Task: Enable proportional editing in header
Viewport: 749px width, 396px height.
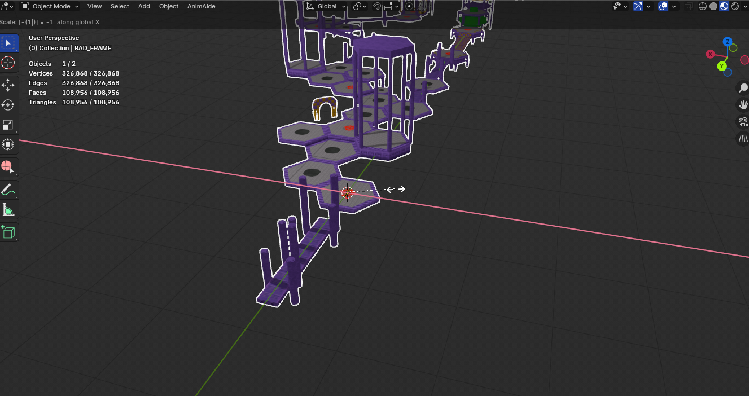Action: point(410,7)
